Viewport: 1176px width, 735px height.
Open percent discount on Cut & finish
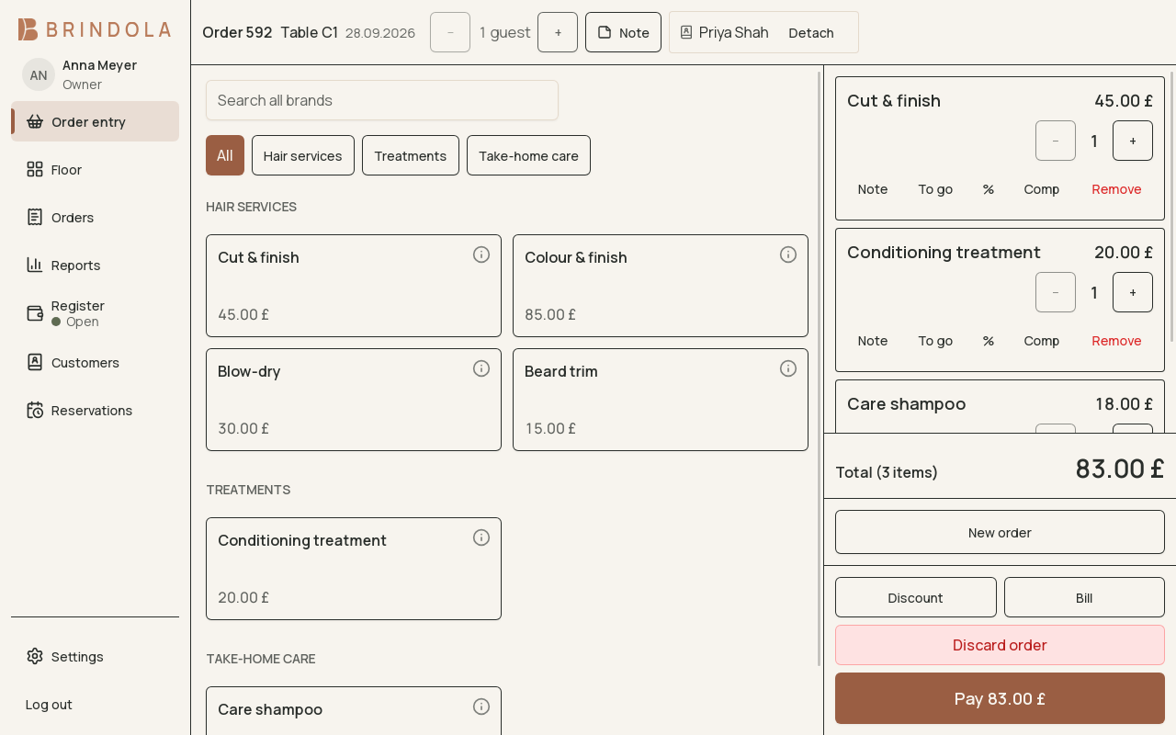coord(989,189)
